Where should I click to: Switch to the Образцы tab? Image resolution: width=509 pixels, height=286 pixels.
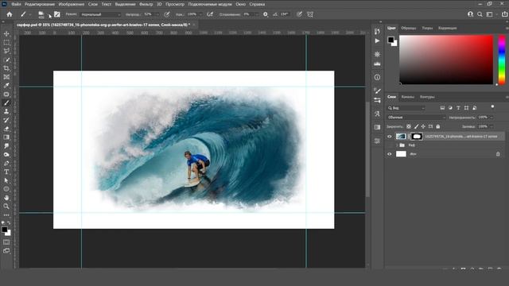[x=408, y=29]
